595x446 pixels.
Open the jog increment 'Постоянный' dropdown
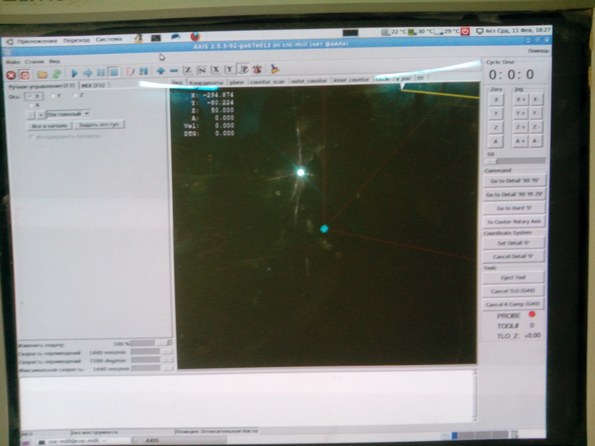68,114
